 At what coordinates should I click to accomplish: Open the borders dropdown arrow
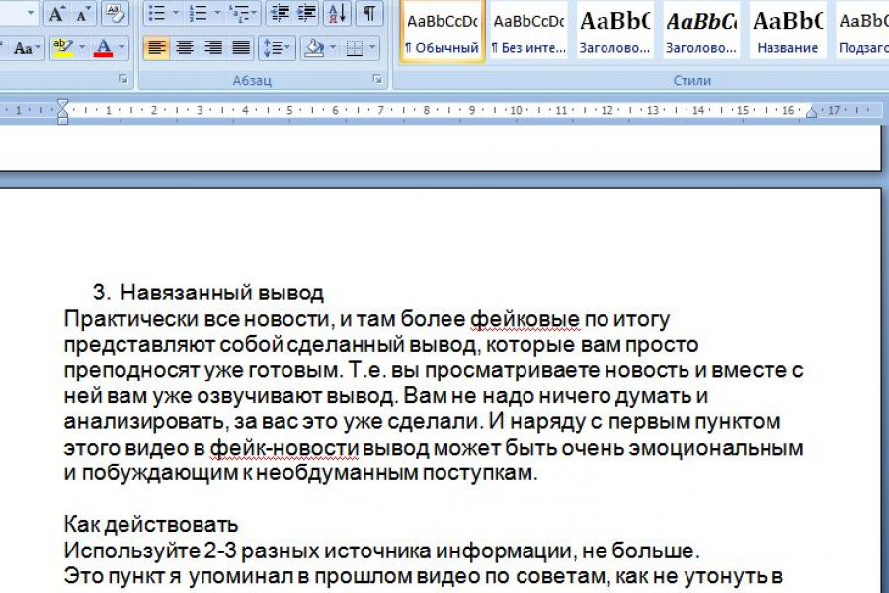(372, 47)
